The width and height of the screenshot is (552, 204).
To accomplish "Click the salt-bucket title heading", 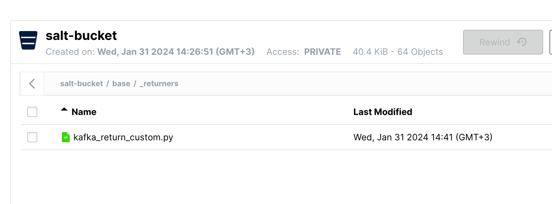I will click(x=81, y=36).
